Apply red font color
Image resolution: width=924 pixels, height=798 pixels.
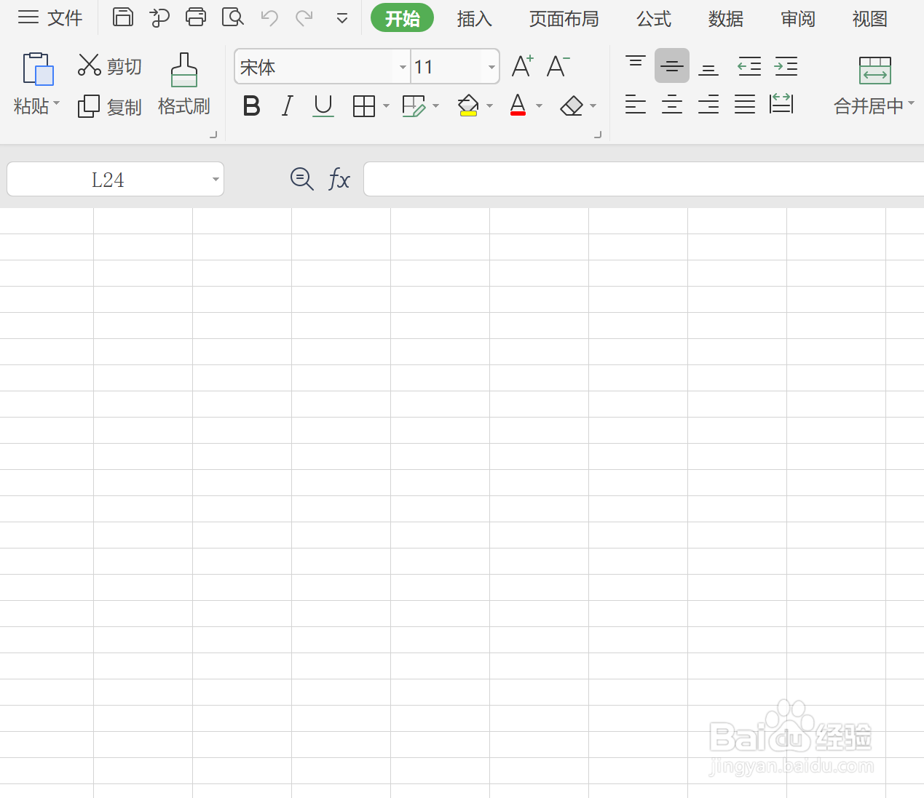click(518, 105)
